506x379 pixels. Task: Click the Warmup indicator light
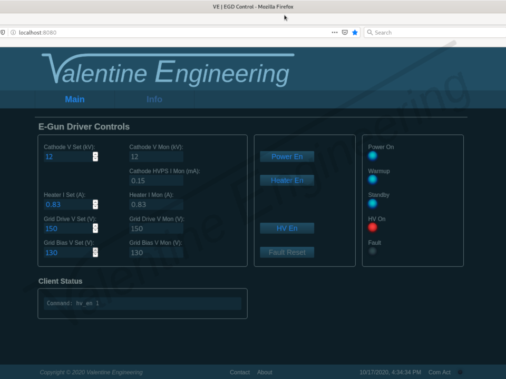point(373,179)
